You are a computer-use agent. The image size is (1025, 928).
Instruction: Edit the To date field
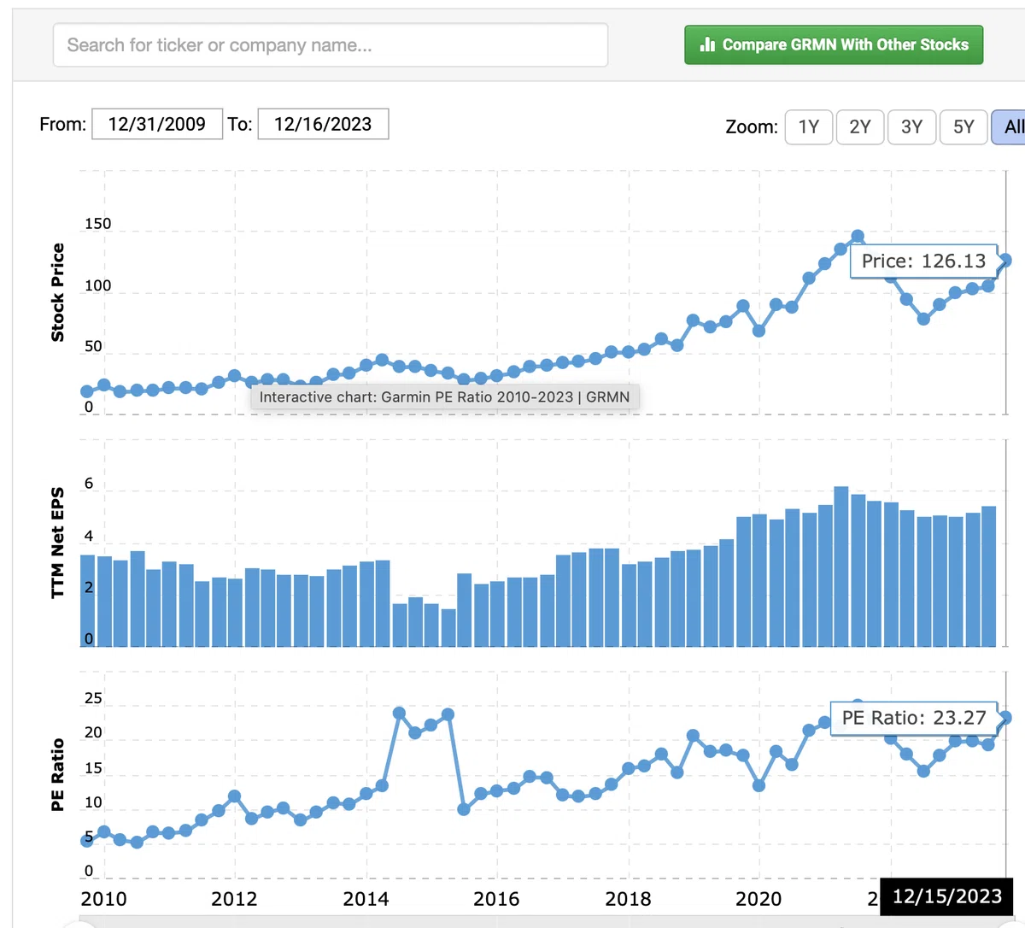323,124
